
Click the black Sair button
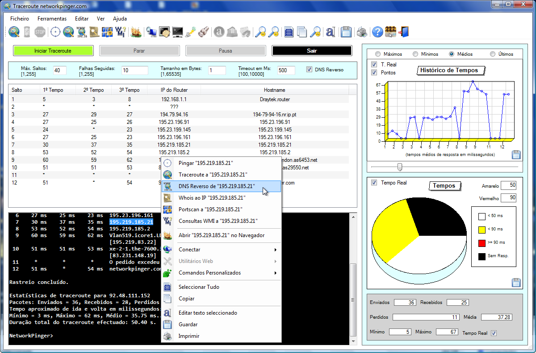point(312,51)
